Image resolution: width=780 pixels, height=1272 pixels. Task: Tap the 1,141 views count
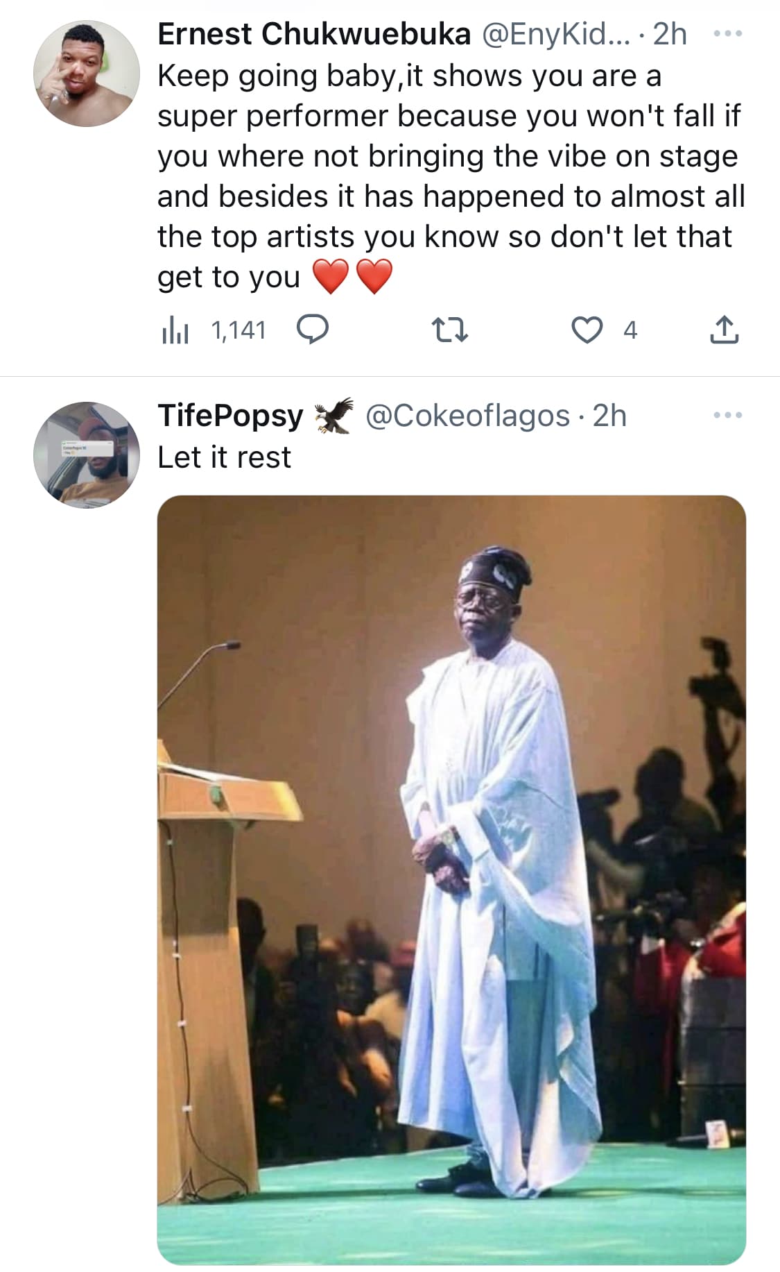click(x=239, y=330)
